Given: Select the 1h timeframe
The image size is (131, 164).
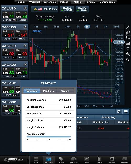Looking at the screenshot, I should pos(78,27).
